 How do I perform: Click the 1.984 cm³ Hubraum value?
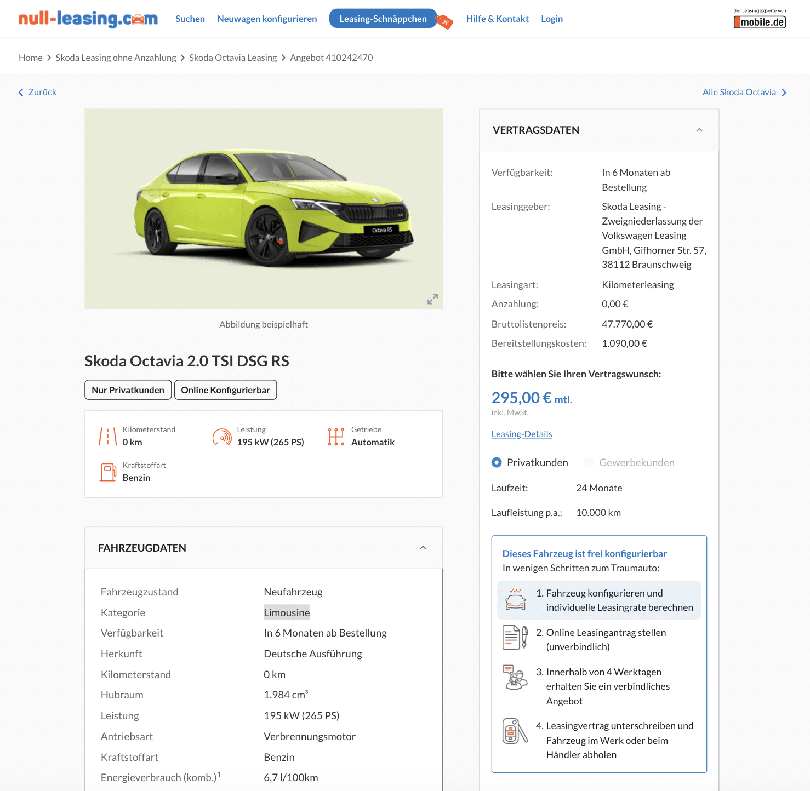click(286, 695)
